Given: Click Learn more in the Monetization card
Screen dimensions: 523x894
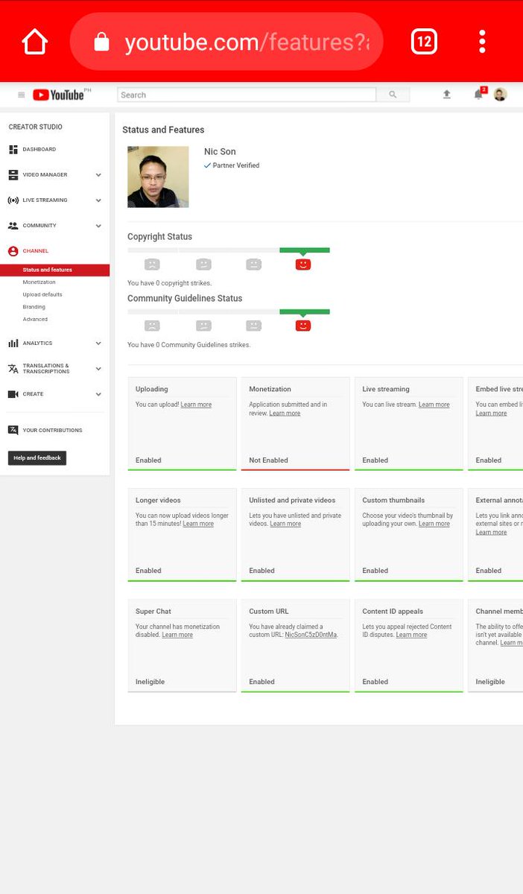Looking at the screenshot, I should 285,413.
